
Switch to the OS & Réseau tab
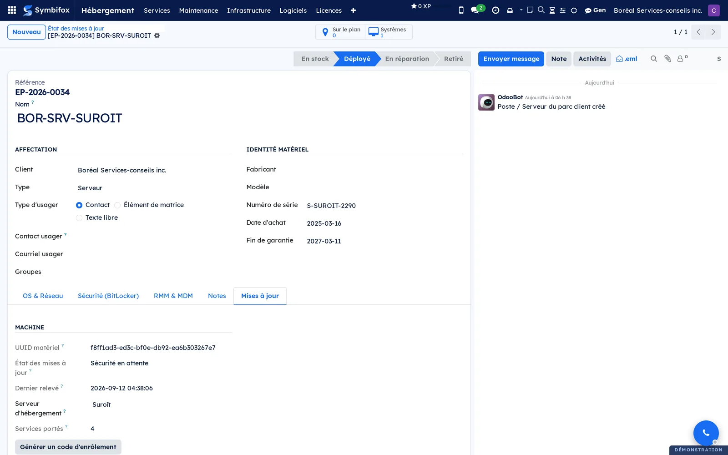point(43,296)
